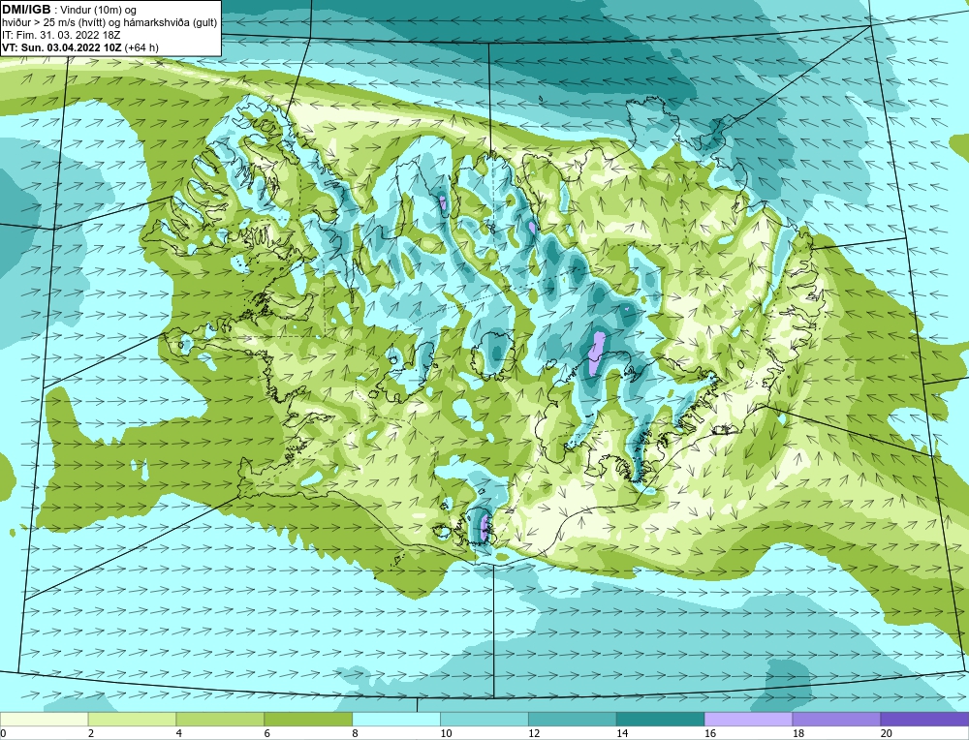This screenshot has width=969, height=740.
Task: Click the legend scale label "4"
Action: coord(179,734)
